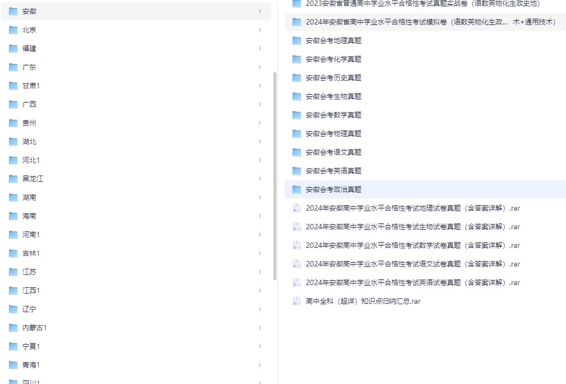Click the 北京 folder icon in left panel
The width and height of the screenshot is (566, 384).
coord(13,30)
